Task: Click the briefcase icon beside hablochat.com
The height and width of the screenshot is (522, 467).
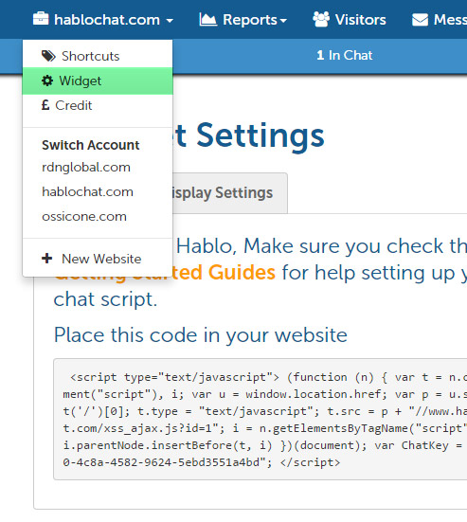Action: click(x=41, y=19)
